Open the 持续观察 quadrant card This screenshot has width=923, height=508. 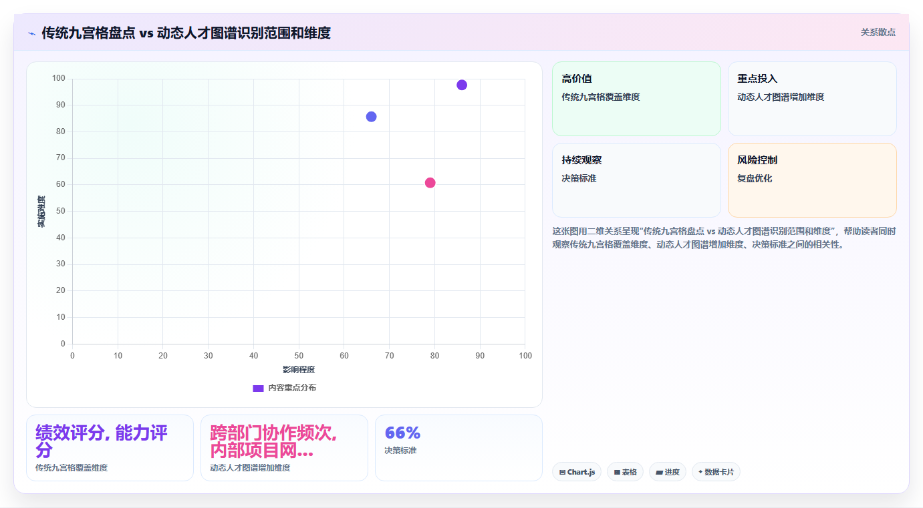[636, 180]
